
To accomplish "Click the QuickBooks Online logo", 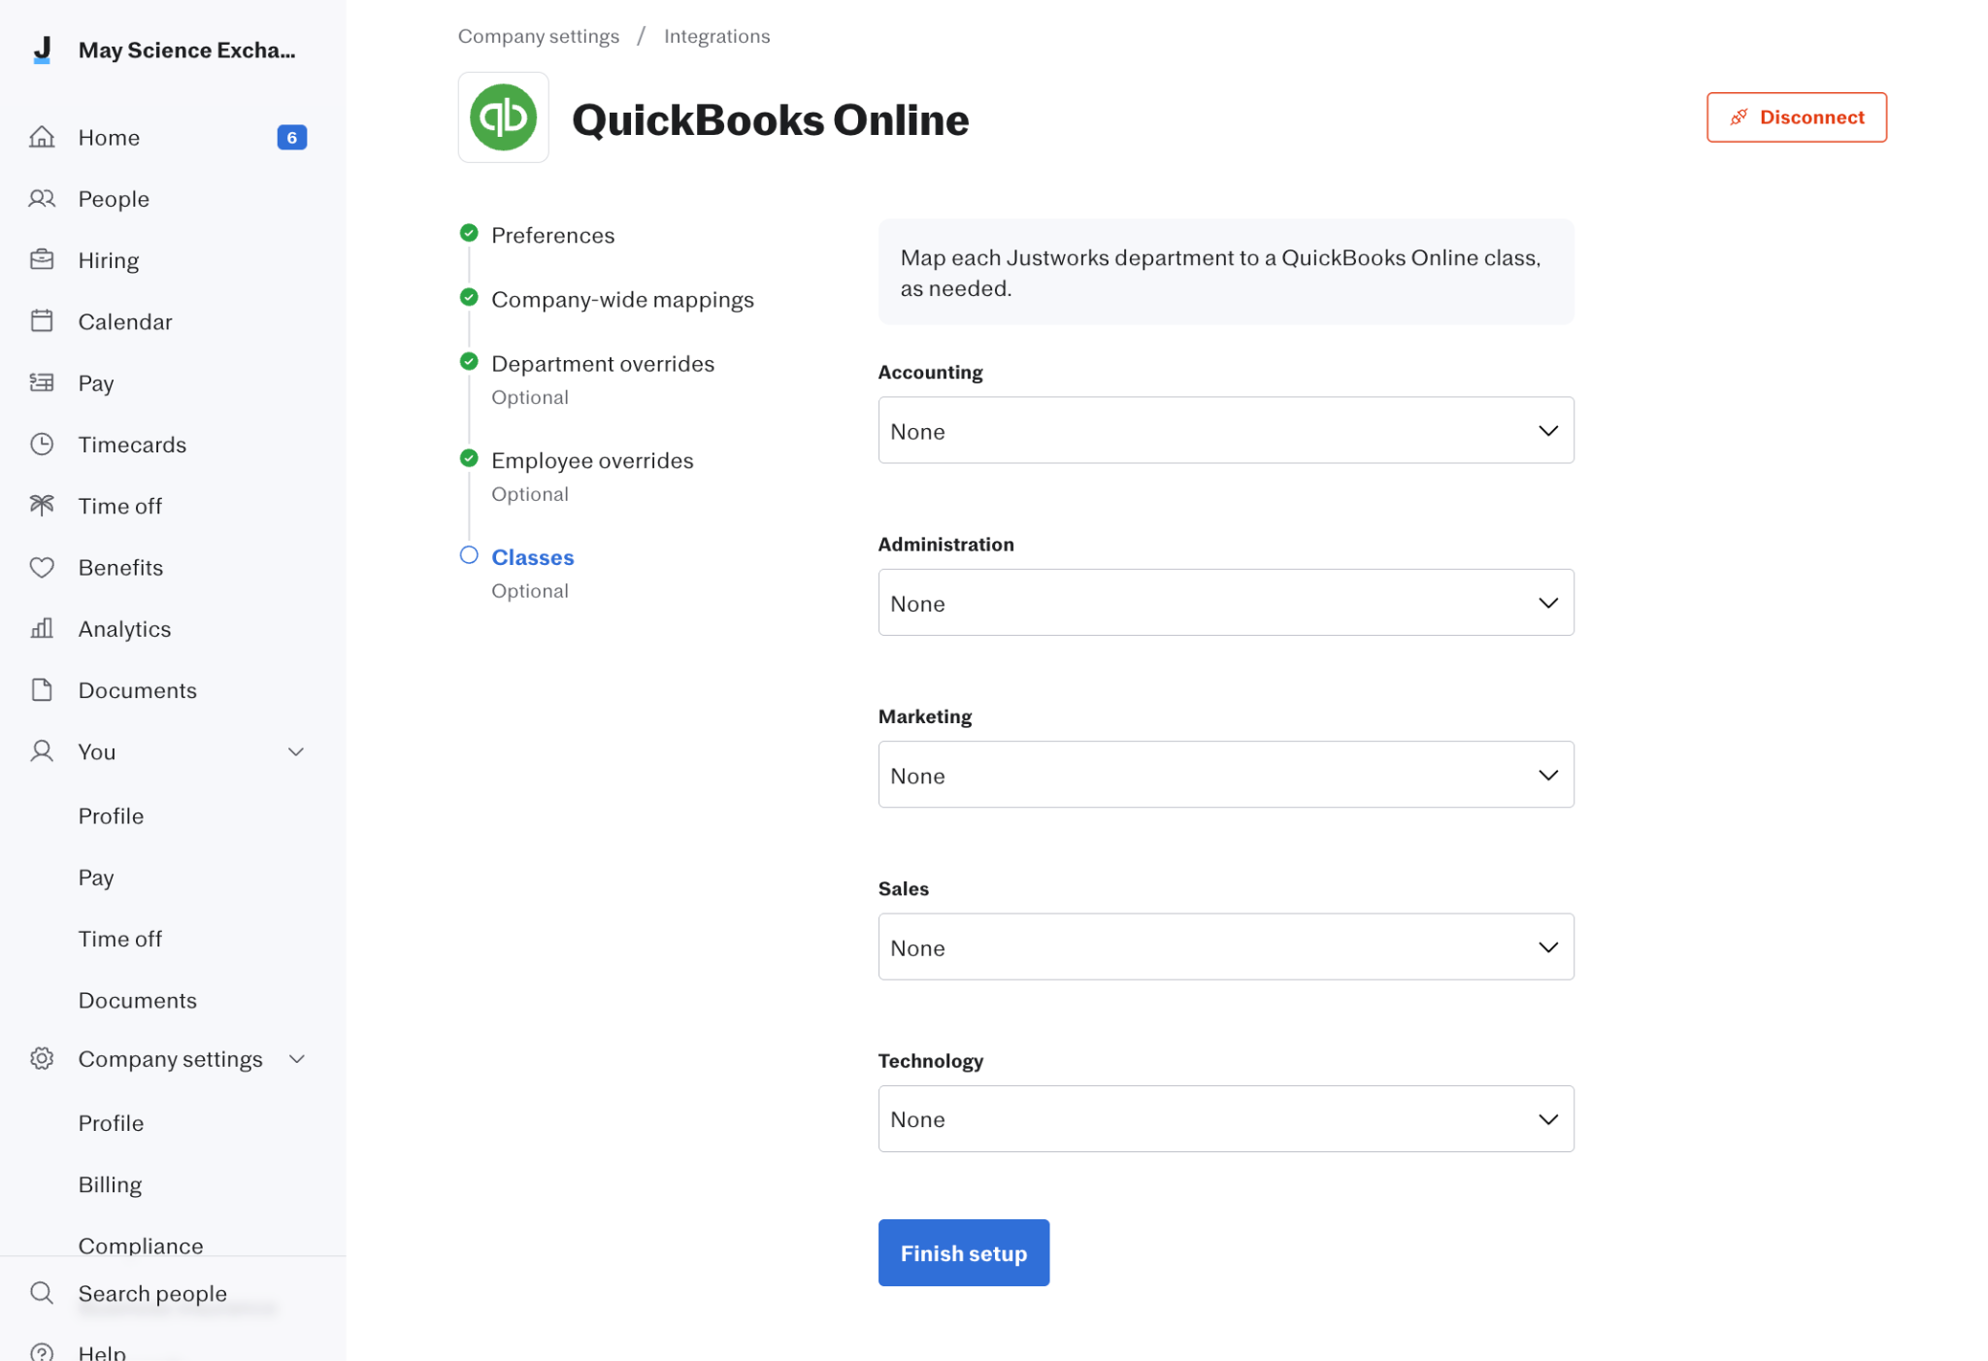I will click(503, 117).
